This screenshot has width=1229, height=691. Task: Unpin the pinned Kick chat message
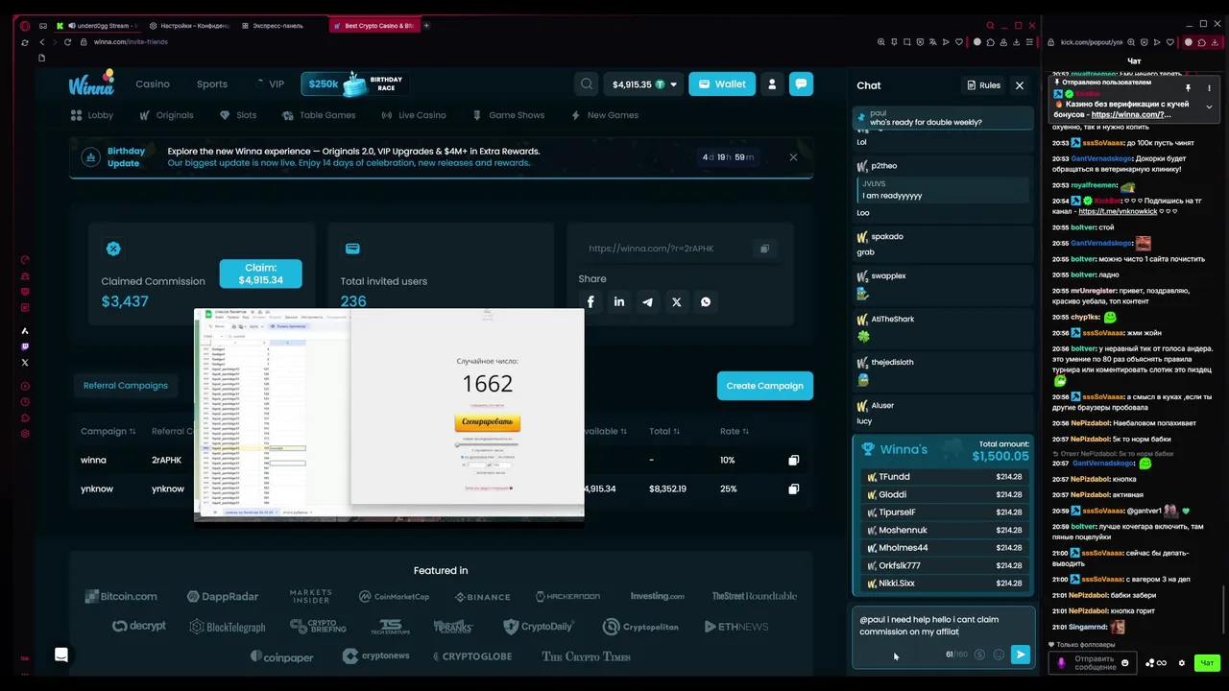point(1188,88)
